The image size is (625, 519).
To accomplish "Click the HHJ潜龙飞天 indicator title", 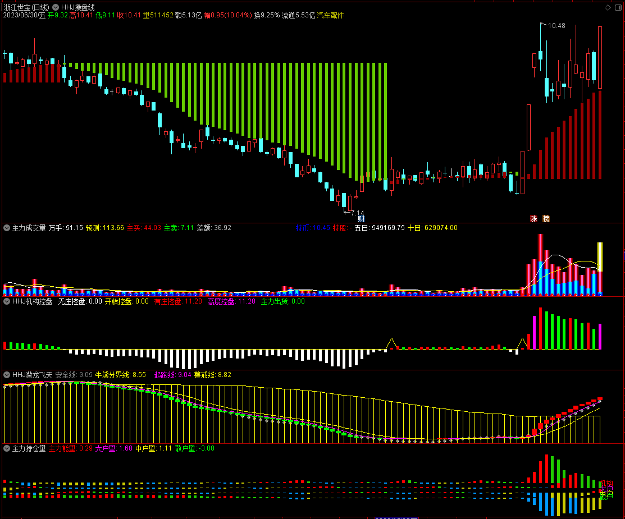I will click(x=32, y=374).
